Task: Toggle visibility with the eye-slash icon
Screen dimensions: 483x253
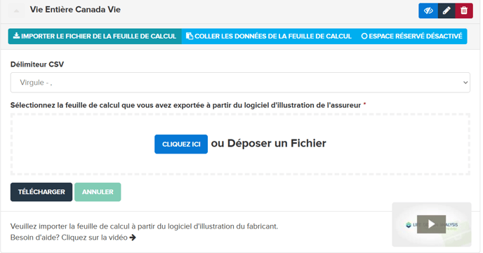Action: 428,11
